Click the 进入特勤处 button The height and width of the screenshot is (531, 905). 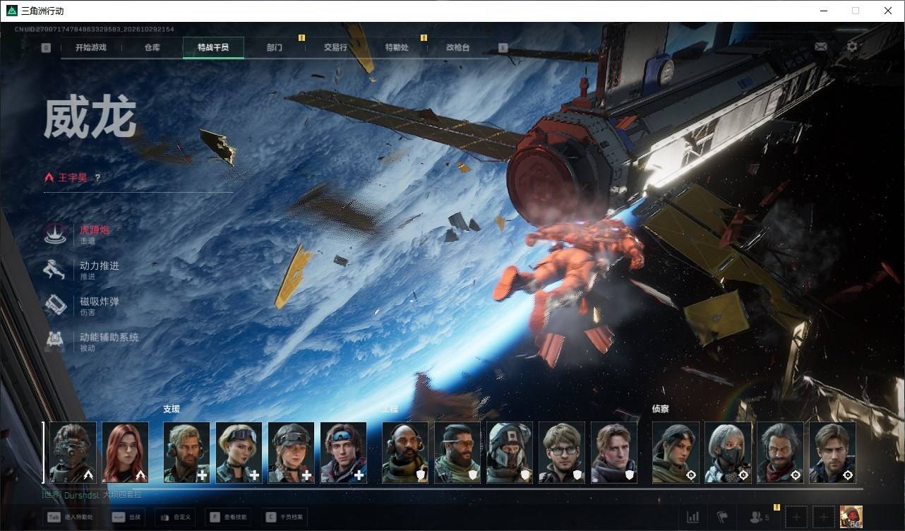tap(70, 517)
